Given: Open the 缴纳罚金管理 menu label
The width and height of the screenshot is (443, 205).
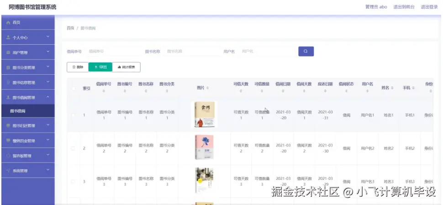Looking at the screenshot, I should [x=24, y=141].
